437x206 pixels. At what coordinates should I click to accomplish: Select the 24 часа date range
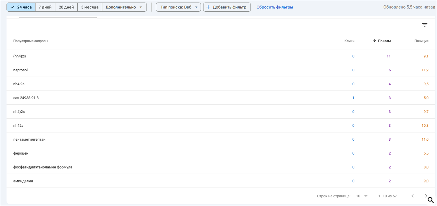tap(21, 7)
